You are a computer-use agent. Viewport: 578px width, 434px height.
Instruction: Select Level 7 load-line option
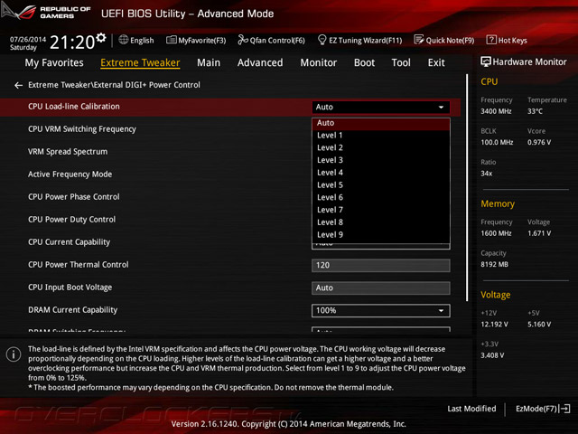click(381, 210)
